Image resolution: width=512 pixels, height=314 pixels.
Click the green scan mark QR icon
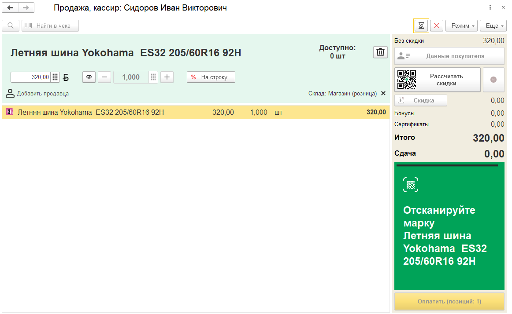coord(411,185)
